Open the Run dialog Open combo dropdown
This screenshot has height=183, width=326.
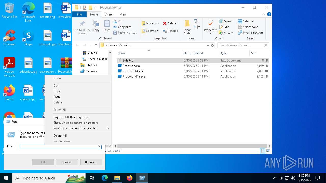click(x=99, y=146)
